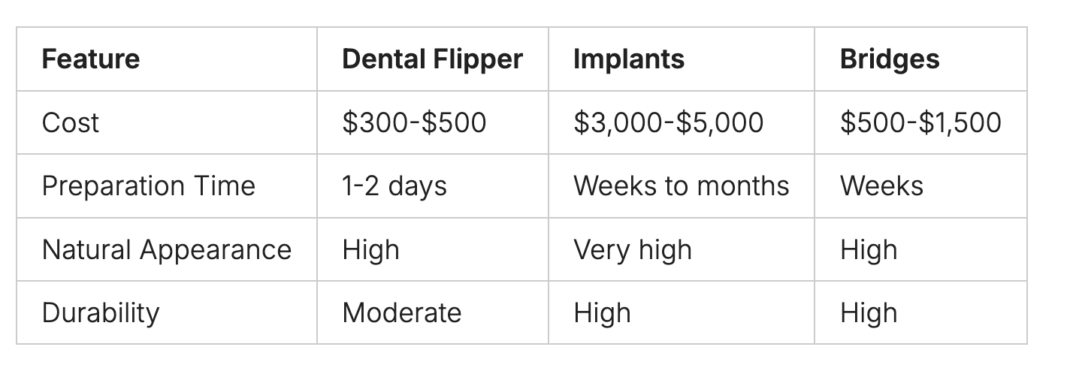Select the Moderate durability cell
Image resolution: width=1076 pixels, height=368 pixels.
pos(402,312)
